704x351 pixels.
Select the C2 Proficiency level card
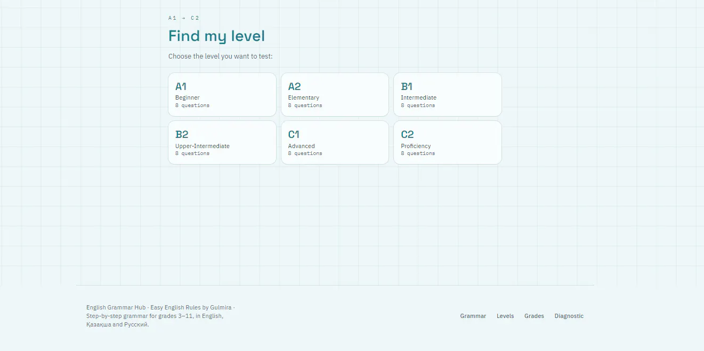(x=448, y=143)
